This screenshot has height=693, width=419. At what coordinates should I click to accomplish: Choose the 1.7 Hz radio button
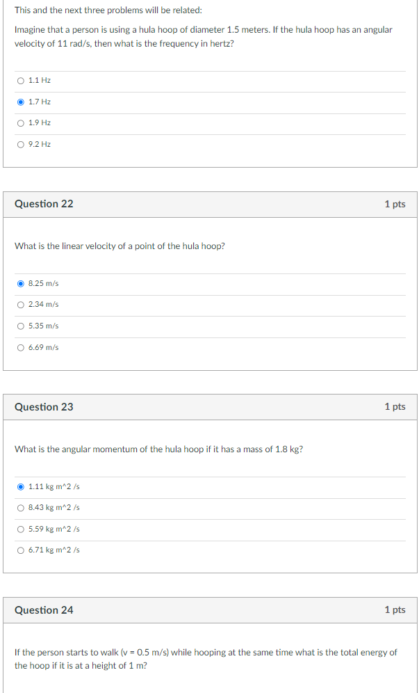pos(20,102)
